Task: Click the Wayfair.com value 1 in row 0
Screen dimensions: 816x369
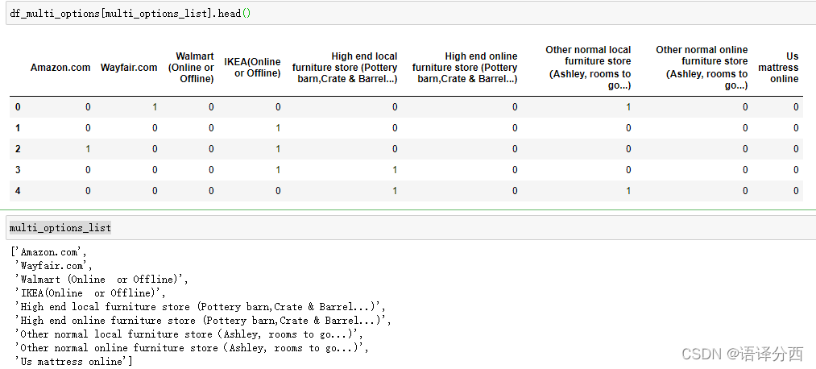Action: coord(155,107)
